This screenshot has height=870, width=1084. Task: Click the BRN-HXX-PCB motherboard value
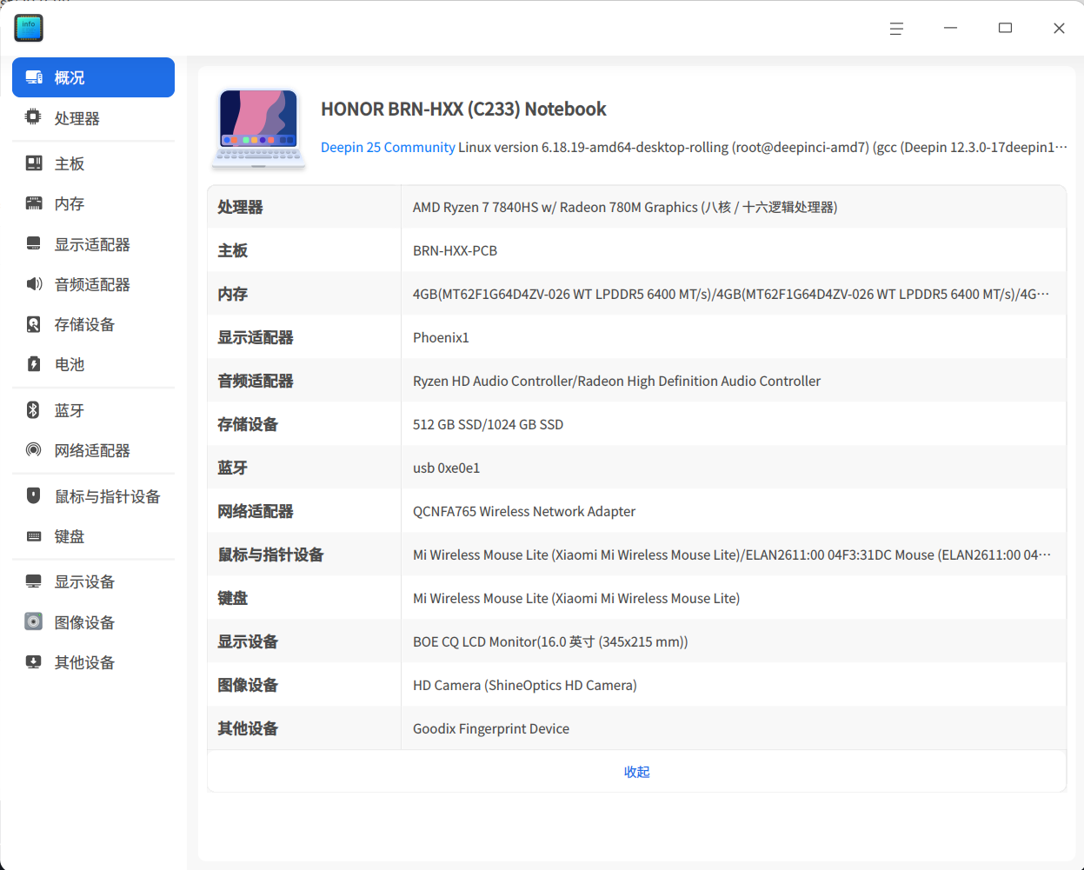point(455,250)
